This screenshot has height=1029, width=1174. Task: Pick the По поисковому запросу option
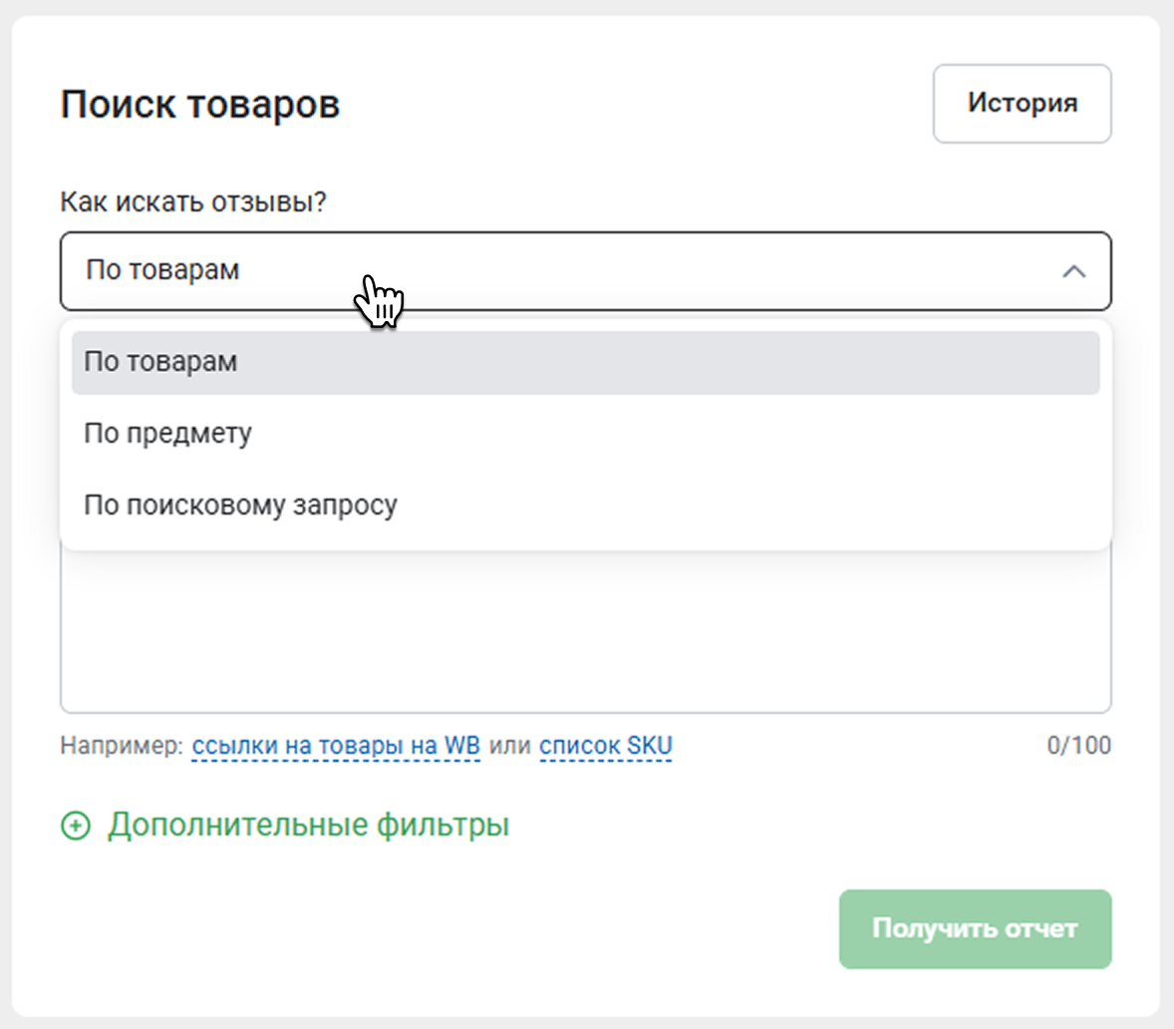[240, 506]
